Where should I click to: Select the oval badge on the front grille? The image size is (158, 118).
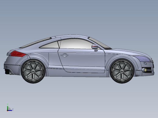tap(145, 63)
